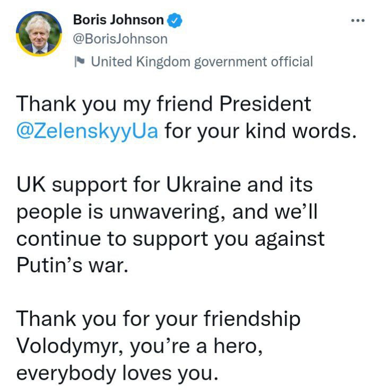Click the line "Thank you for your friendship"
The height and width of the screenshot is (390, 382).
pyautogui.click(x=159, y=320)
